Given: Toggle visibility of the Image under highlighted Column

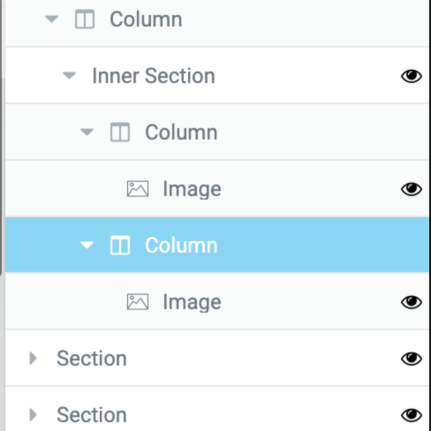Looking at the screenshot, I should tap(411, 302).
